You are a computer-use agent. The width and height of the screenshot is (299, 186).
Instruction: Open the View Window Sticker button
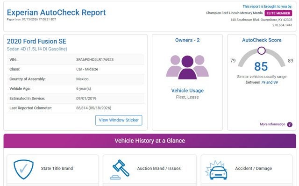[119, 120]
